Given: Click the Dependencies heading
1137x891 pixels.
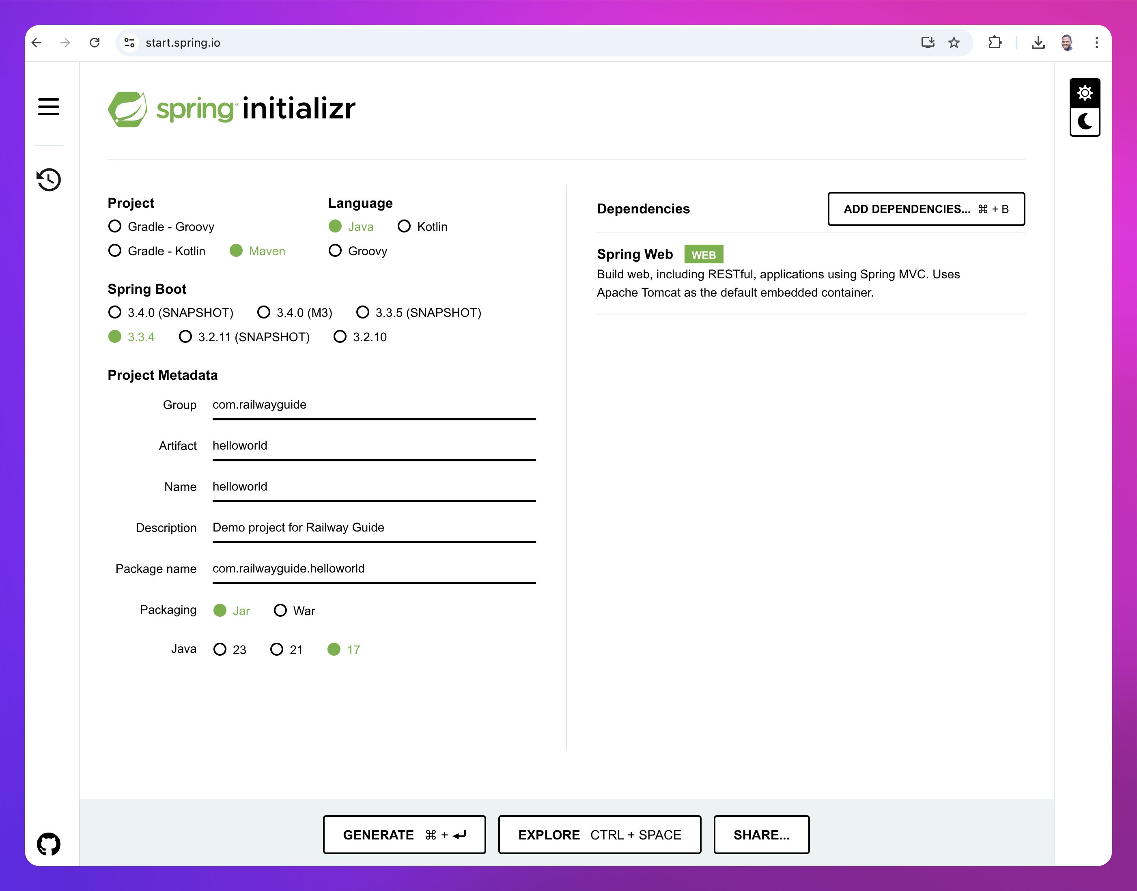Looking at the screenshot, I should [x=643, y=209].
